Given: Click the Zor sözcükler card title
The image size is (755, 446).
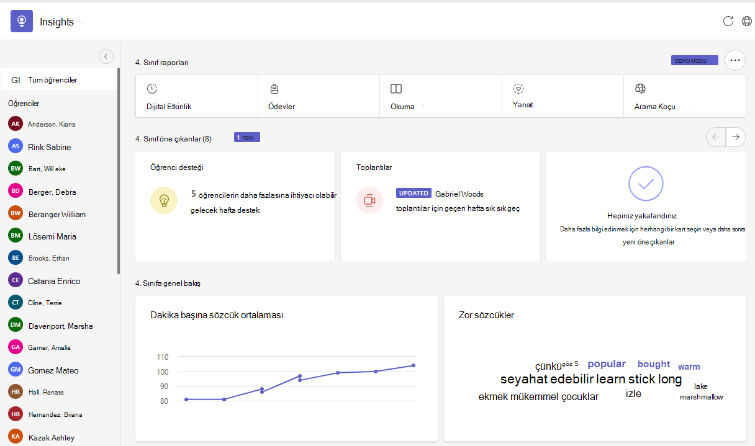Looking at the screenshot, I should point(486,315).
